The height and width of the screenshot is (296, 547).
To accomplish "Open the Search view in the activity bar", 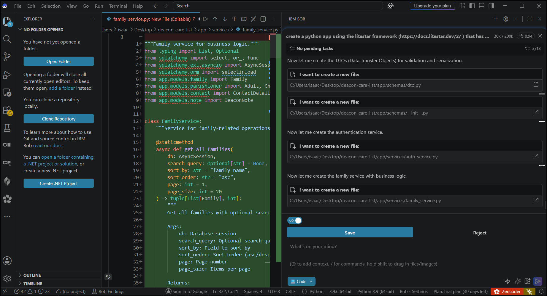I will (7, 39).
